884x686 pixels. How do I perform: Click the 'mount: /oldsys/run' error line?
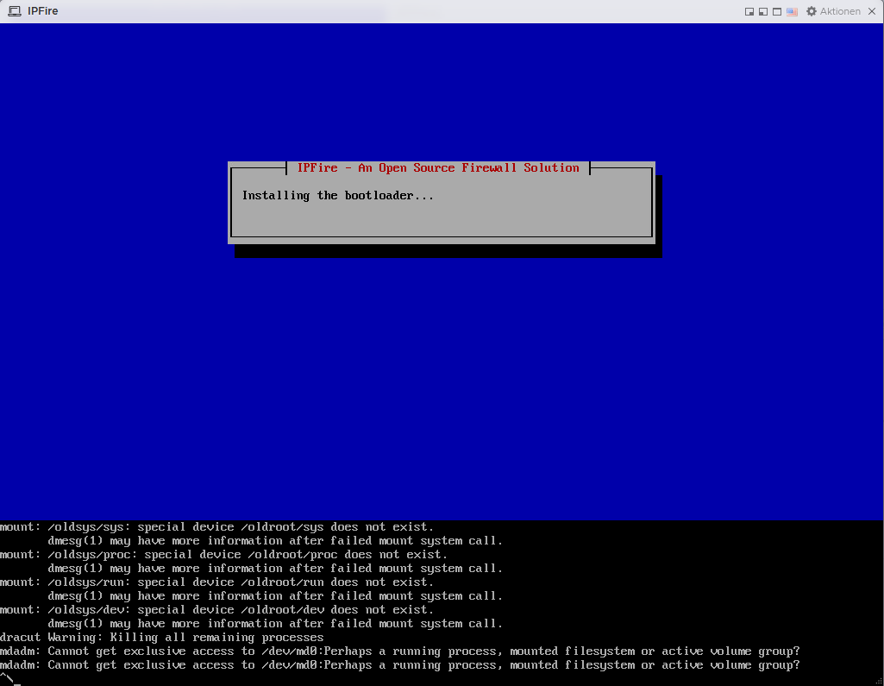tap(217, 582)
